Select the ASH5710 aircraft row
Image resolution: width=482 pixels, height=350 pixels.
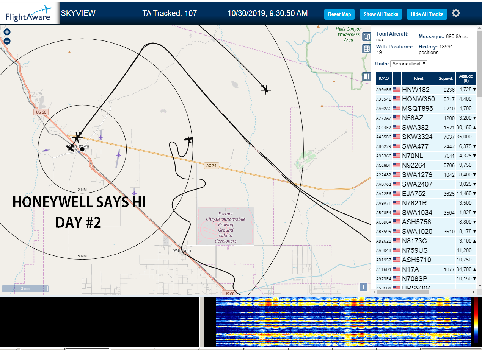[426, 260]
